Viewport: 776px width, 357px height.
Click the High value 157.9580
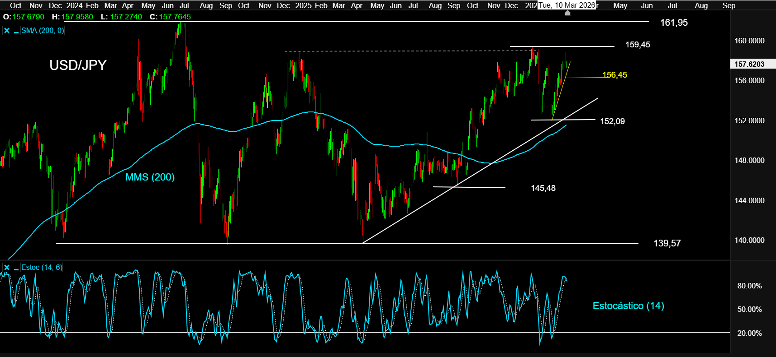pyautogui.click(x=77, y=17)
